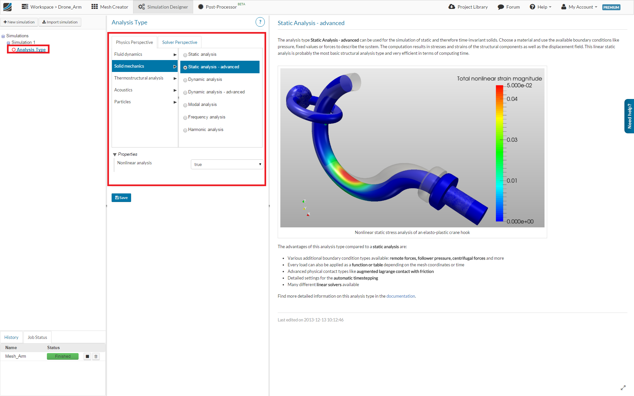Click the help question mark circle icon
Image resolution: width=634 pixels, height=396 pixels.
click(x=260, y=22)
